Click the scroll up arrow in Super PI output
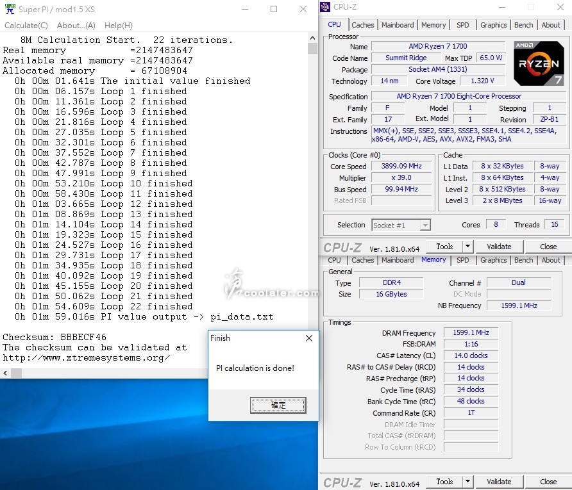572x490 pixels. (x=312, y=38)
